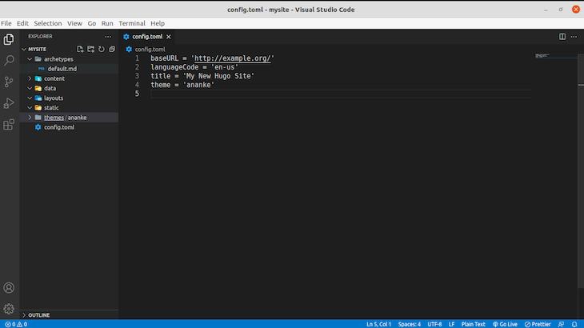Click Go Live in the status bar
Screen dimensions: 584x328
pos(505,324)
